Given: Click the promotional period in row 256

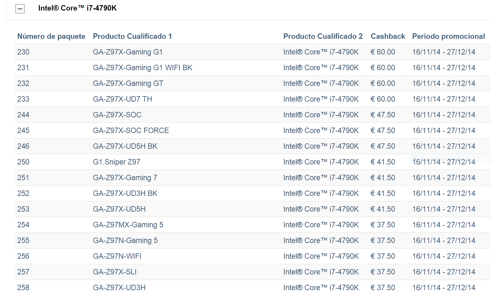Looking at the screenshot, I should 444,256.
